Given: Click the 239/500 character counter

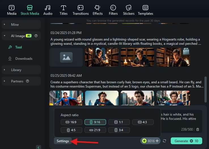Looking at the screenshot, I should (x=187, y=129).
